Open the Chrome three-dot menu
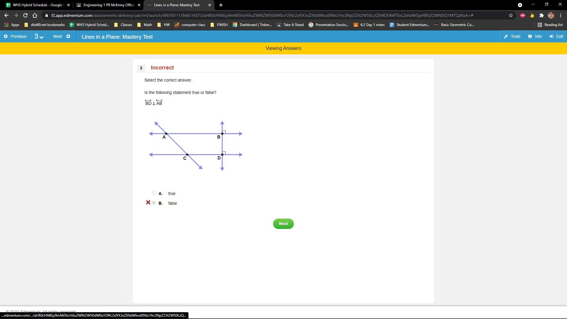 tap(561, 15)
